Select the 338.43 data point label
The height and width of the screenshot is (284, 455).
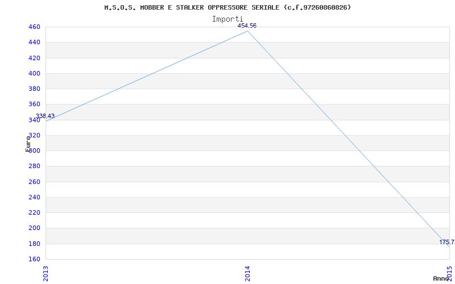pos(45,116)
